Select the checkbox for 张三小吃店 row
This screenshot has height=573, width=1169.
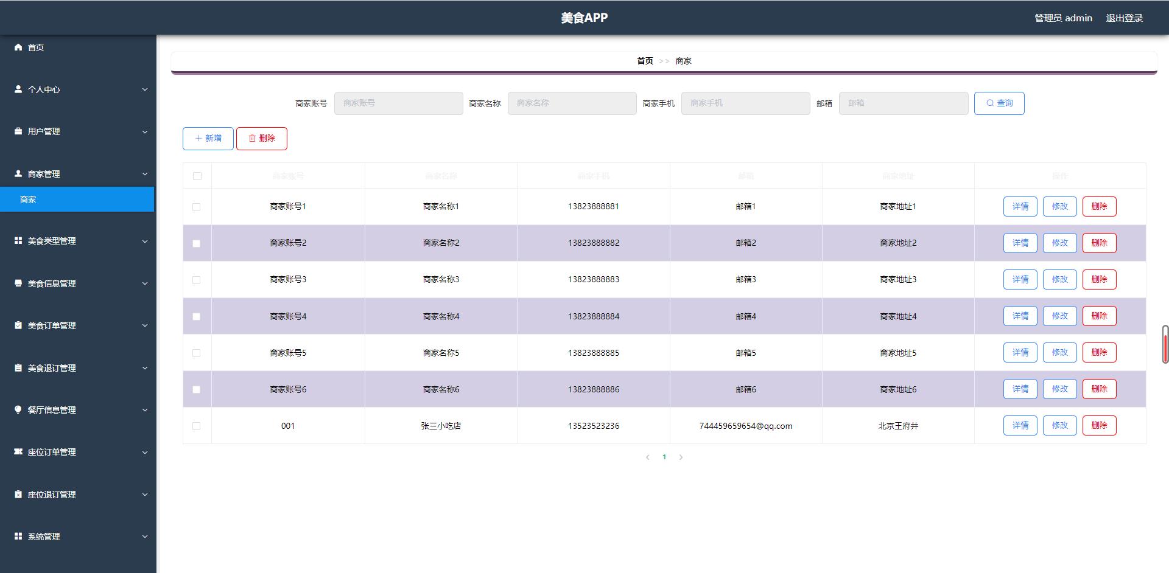(196, 426)
